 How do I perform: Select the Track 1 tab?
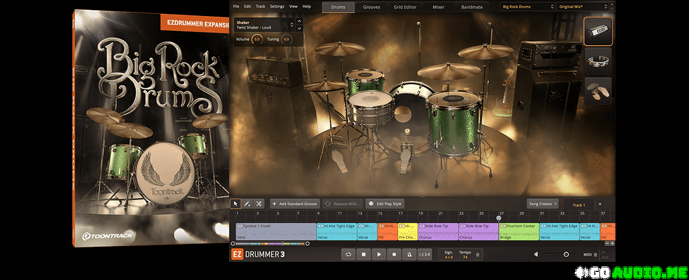(x=579, y=205)
